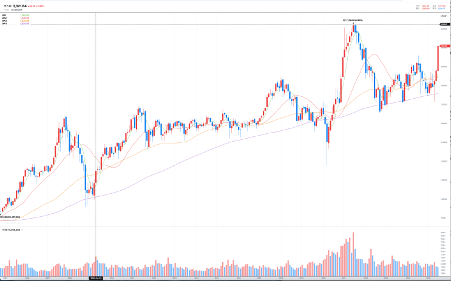Click the 2009-04-01 date label
The image size is (451, 281).
click(x=97, y=279)
